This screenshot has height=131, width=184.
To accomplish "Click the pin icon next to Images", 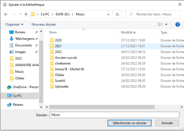I will [x=37, y=52].
